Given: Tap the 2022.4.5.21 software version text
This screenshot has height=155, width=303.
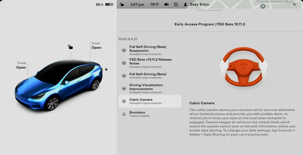Looking at the screenshot, I should pos(128,39).
